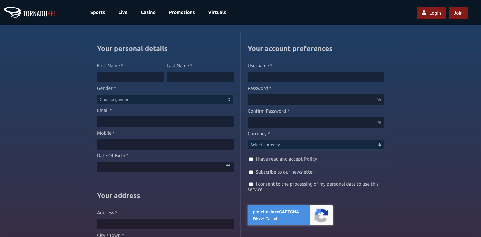Go to the Sports section
The height and width of the screenshot is (237, 481).
98,12
